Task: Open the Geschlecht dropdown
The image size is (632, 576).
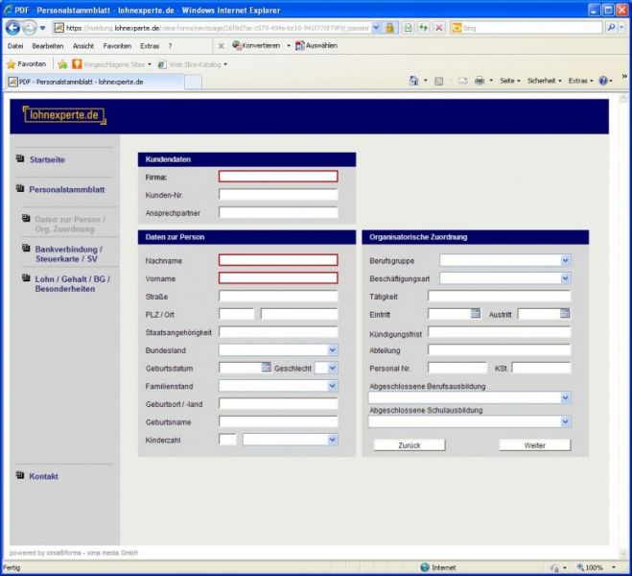Action: (x=333, y=367)
